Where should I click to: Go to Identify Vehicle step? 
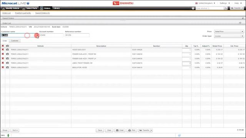(11, 8)
